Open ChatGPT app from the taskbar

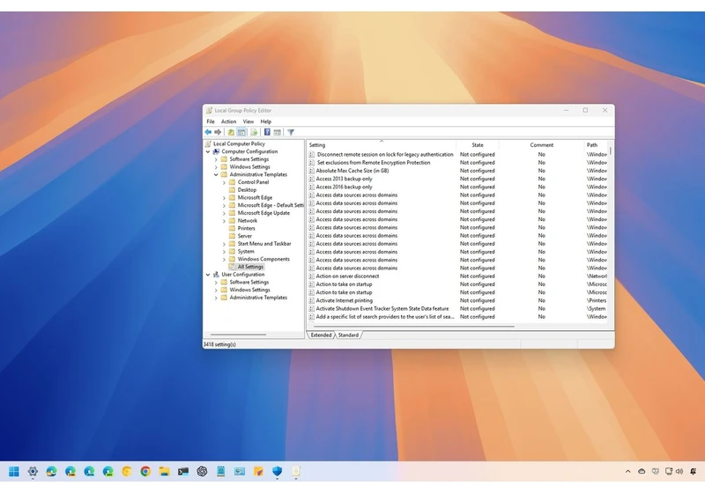(202, 472)
